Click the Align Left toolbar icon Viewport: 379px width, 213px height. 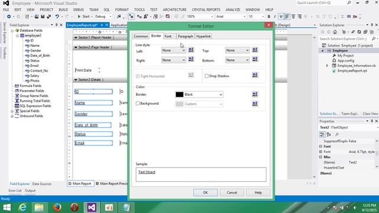pyautogui.click(x=287, y=17)
